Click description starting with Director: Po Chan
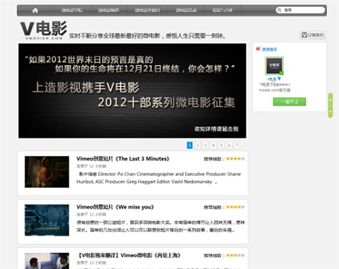This screenshot has height=269, width=339. (159, 178)
